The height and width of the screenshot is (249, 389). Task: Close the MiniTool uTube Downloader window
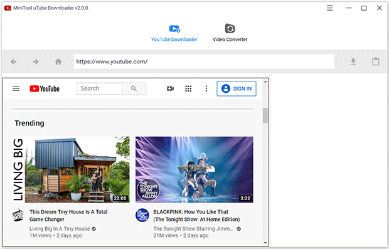click(380, 8)
